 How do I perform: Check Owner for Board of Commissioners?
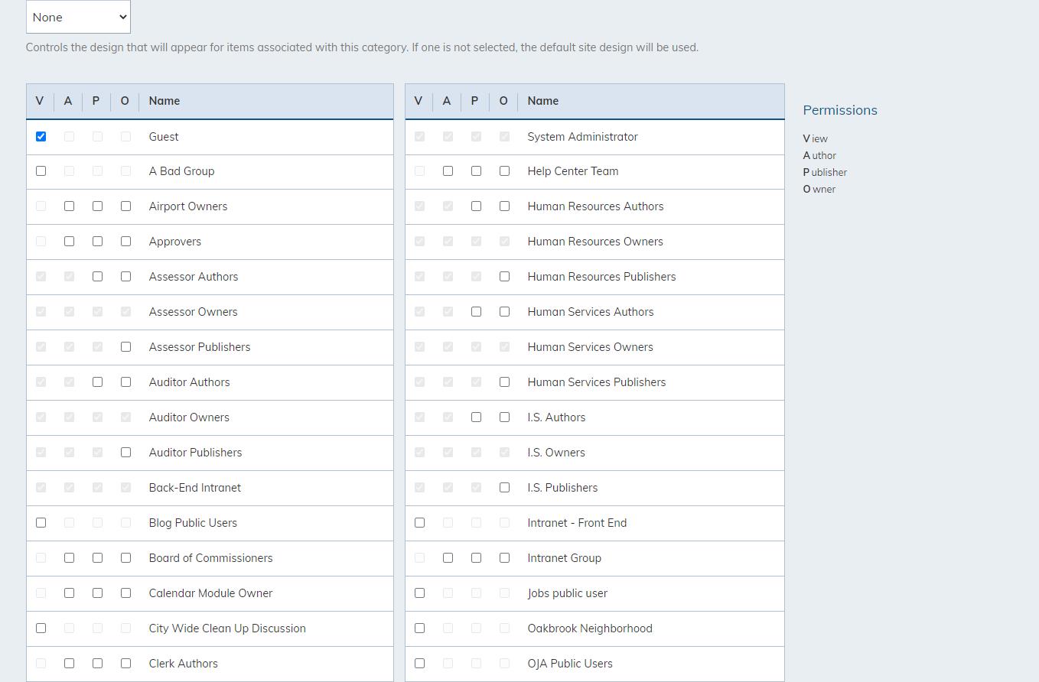coord(126,558)
